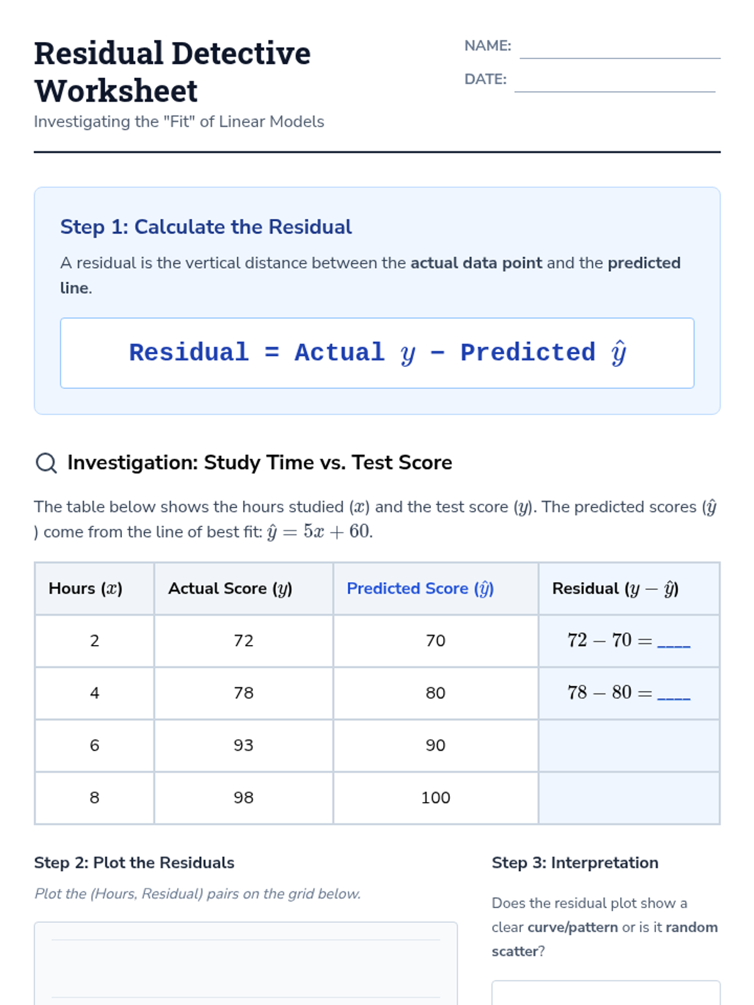754x1005 pixels.
Task: Click the residual formula box
Action: click(377, 353)
